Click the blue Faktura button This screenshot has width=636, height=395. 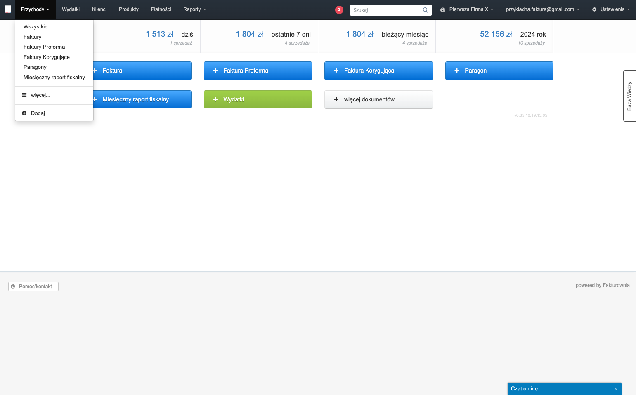pyautogui.click(x=142, y=71)
